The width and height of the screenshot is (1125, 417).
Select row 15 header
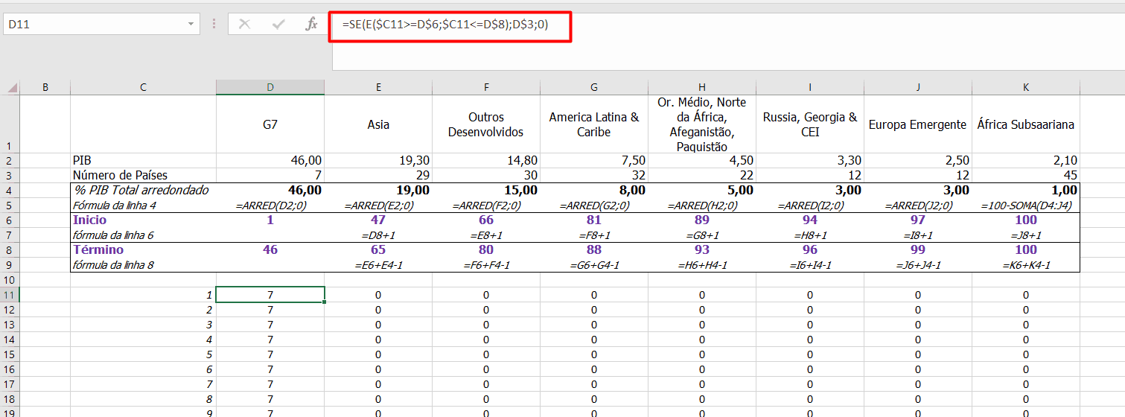coord(10,354)
